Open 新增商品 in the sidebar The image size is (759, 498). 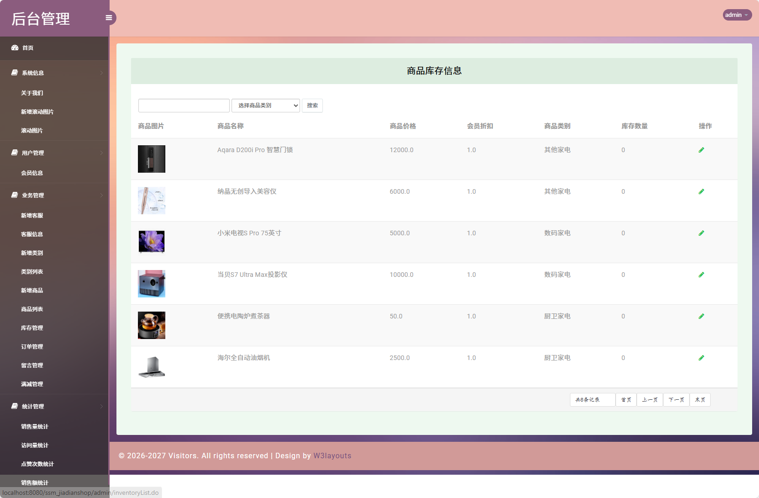[x=32, y=291]
